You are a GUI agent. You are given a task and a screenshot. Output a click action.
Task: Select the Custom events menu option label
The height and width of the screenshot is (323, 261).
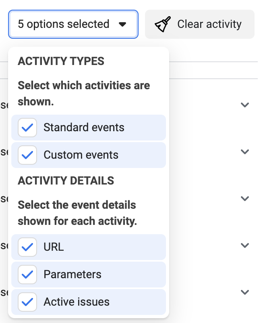(81, 155)
